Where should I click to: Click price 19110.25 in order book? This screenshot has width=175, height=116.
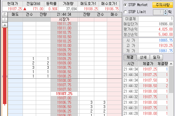(x=64, y=41)
